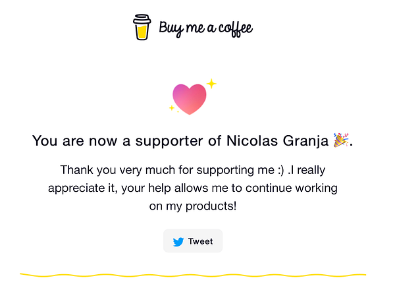Click the small sparkle beside the heart

pos(172,107)
